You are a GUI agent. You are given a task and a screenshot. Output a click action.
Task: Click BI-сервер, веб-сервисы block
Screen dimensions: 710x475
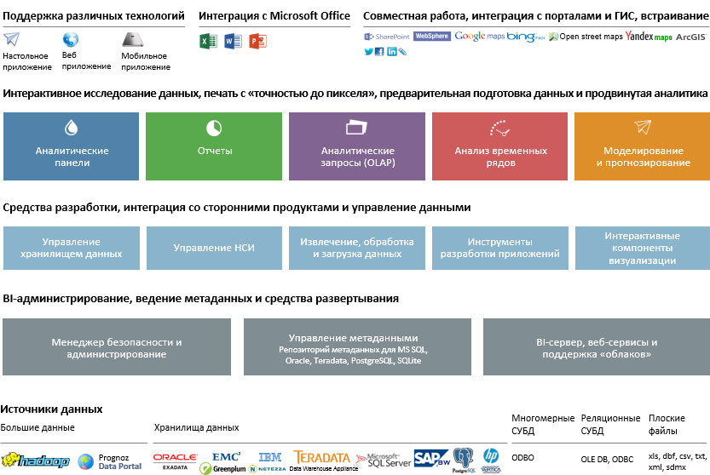[x=597, y=347]
